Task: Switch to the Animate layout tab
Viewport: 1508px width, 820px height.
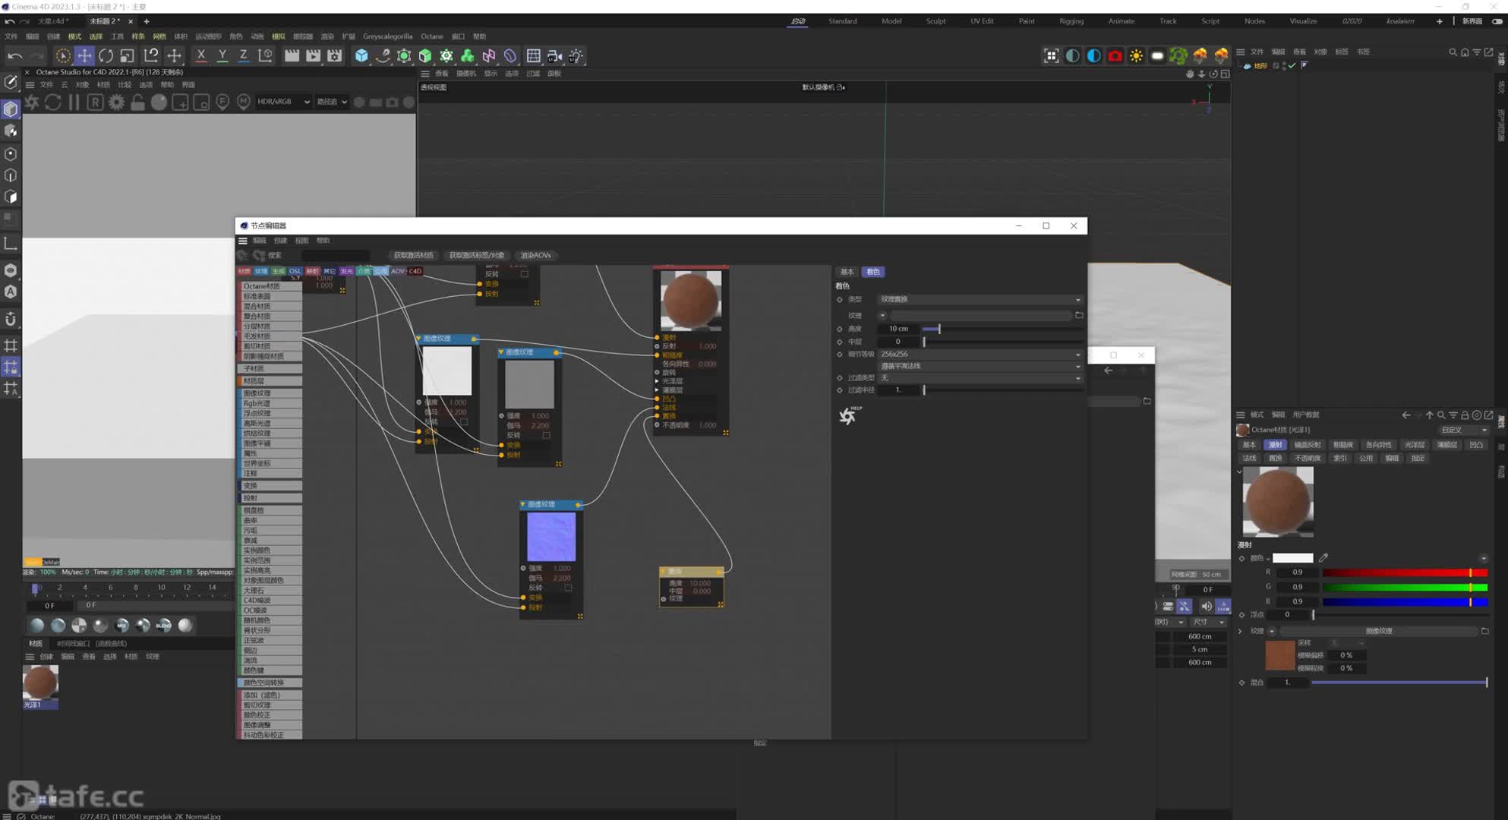Action: pyautogui.click(x=1121, y=21)
